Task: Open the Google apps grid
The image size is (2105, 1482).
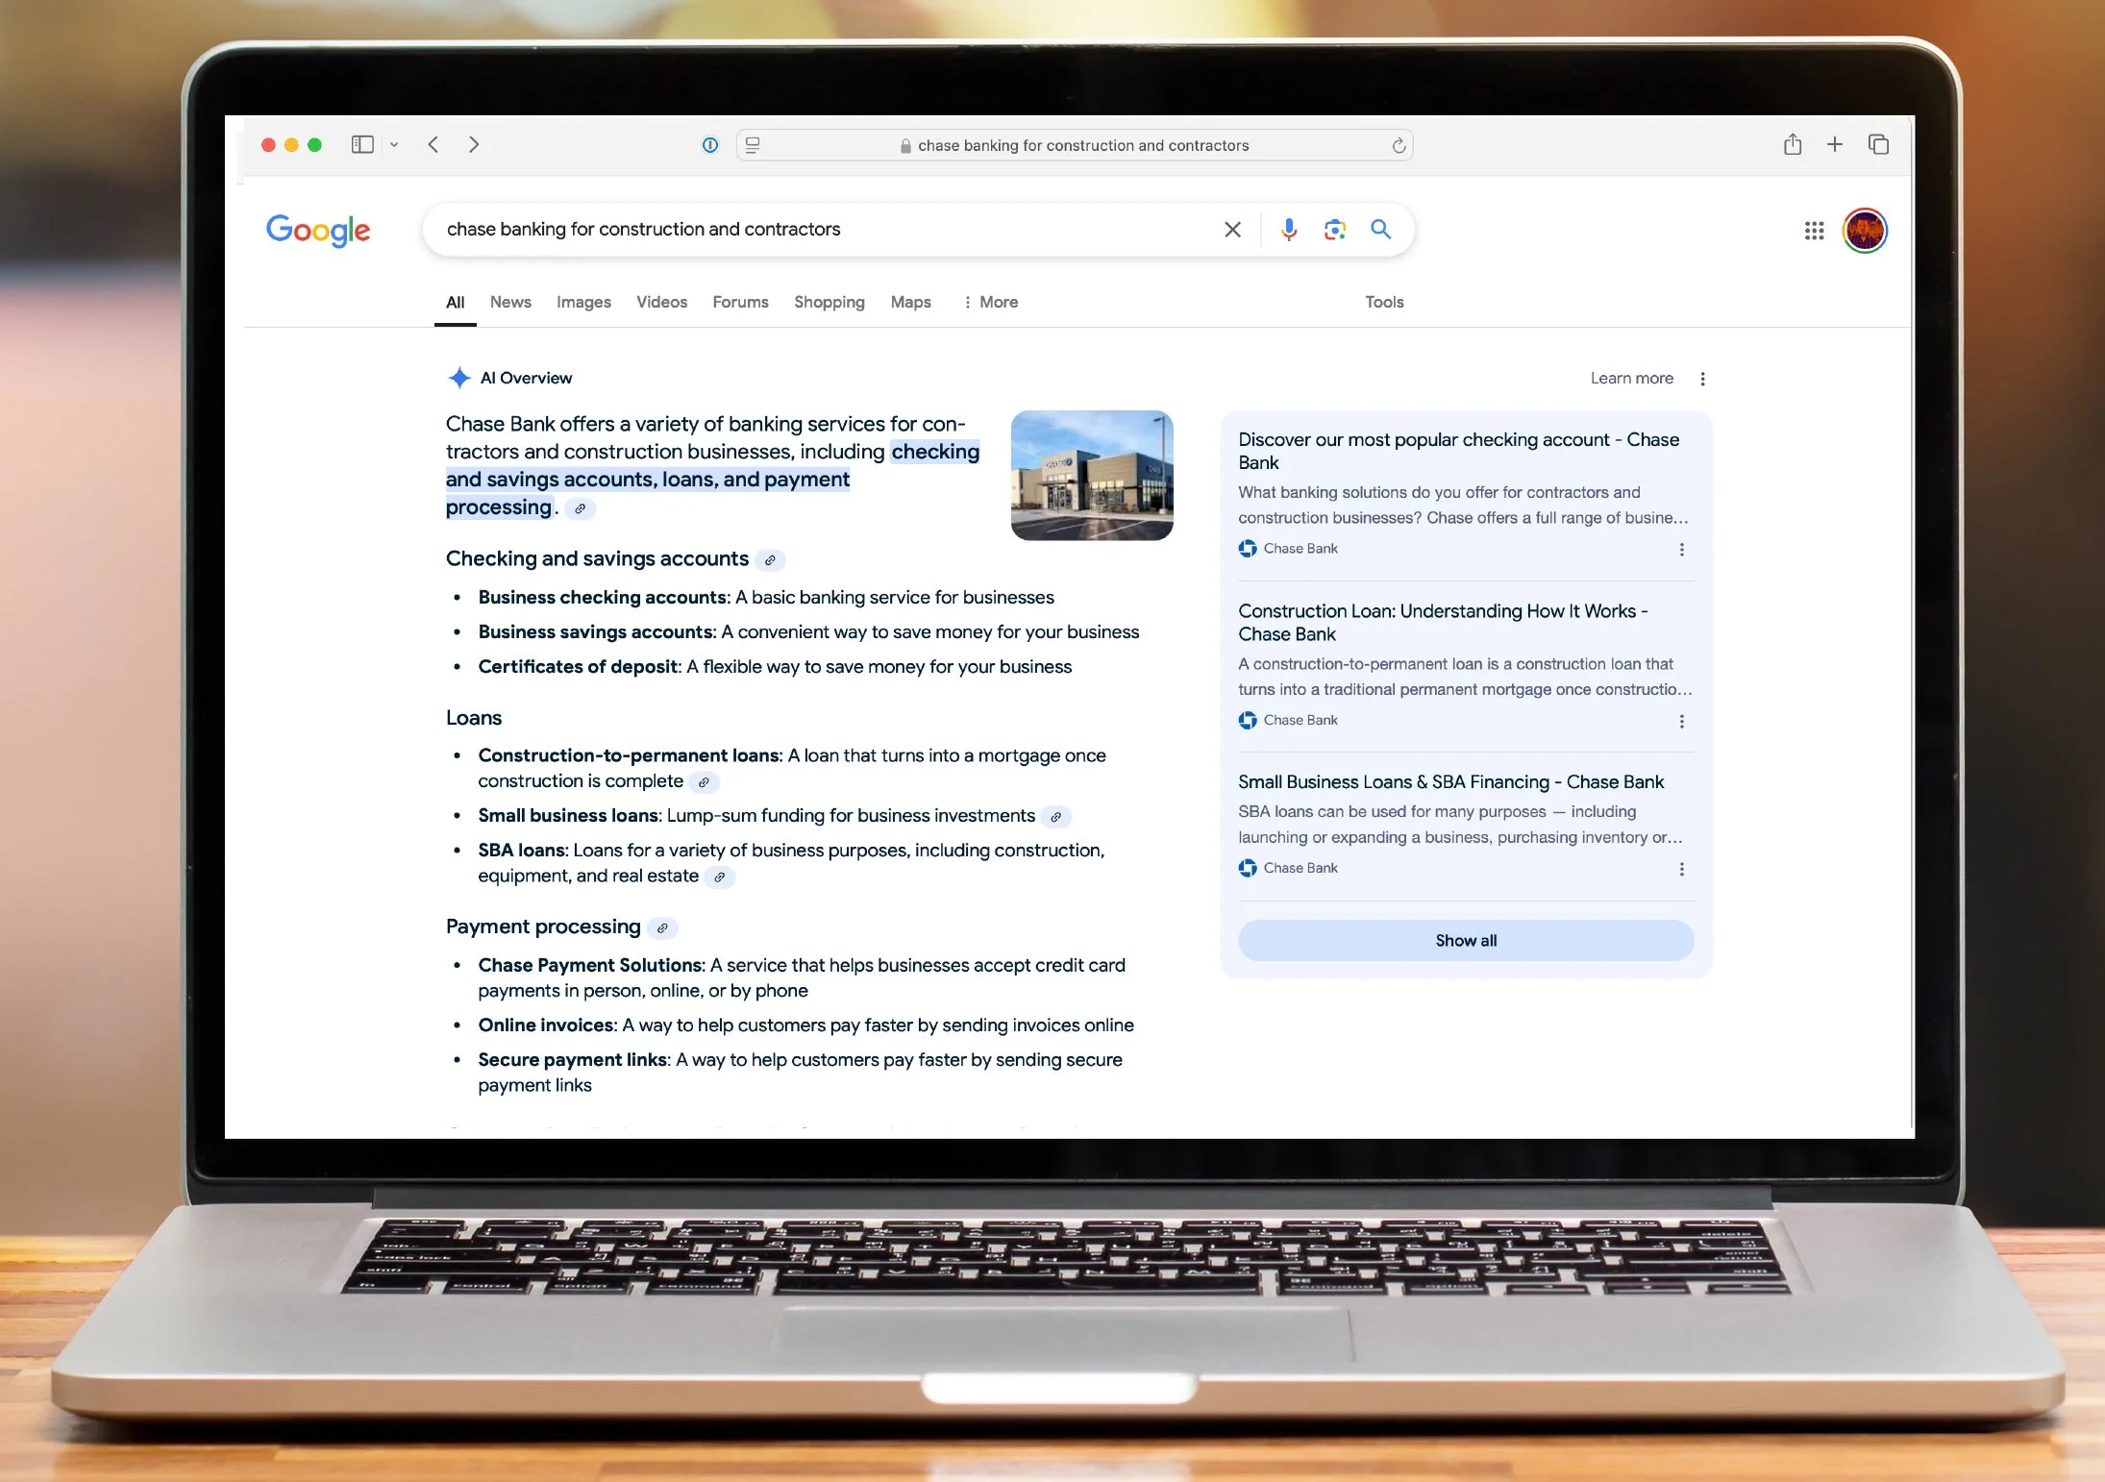Action: pyautogui.click(x=1814, y=231)
